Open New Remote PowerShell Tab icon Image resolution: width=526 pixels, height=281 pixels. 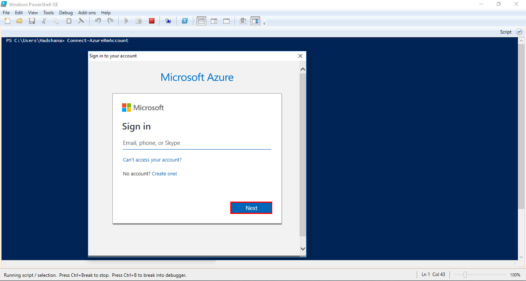click(168, 21)
